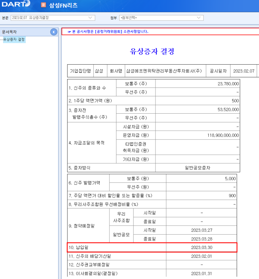Click the 이사회결의일 date 2023.01.31

201,273
